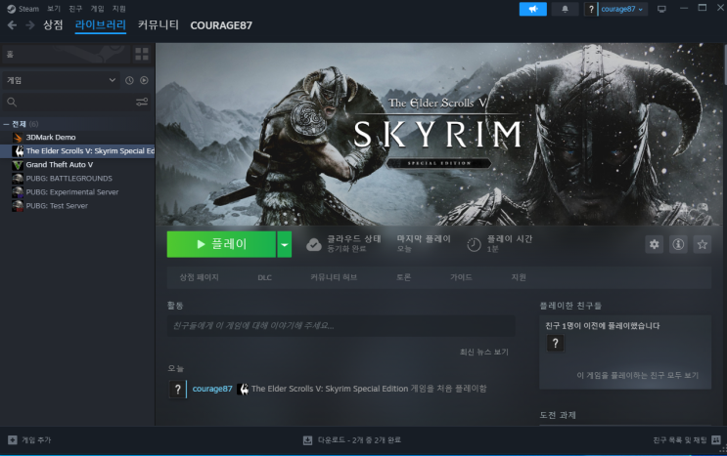Sort library by recent activity clock icon
The height and width of the screenshot is (456, 727).
pyautogui.click(x=129, y=80)
